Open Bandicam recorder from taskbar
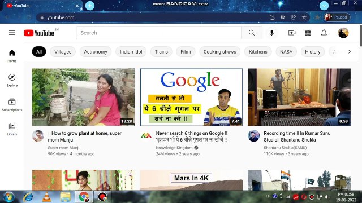The width and height of the screenshot is (362, 203). coord(102,197)
